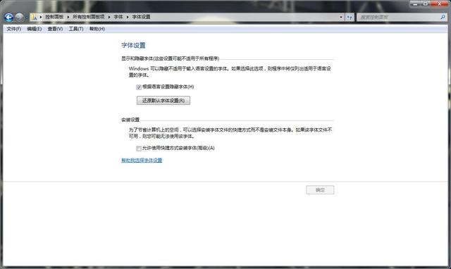
Task: Maximize the window
Action: [426, 4]
